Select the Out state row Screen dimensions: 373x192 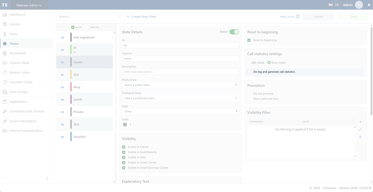coord(84,75)
